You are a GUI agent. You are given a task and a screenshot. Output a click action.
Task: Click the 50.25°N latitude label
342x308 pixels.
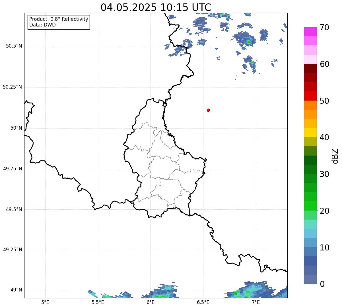point(12,87)
